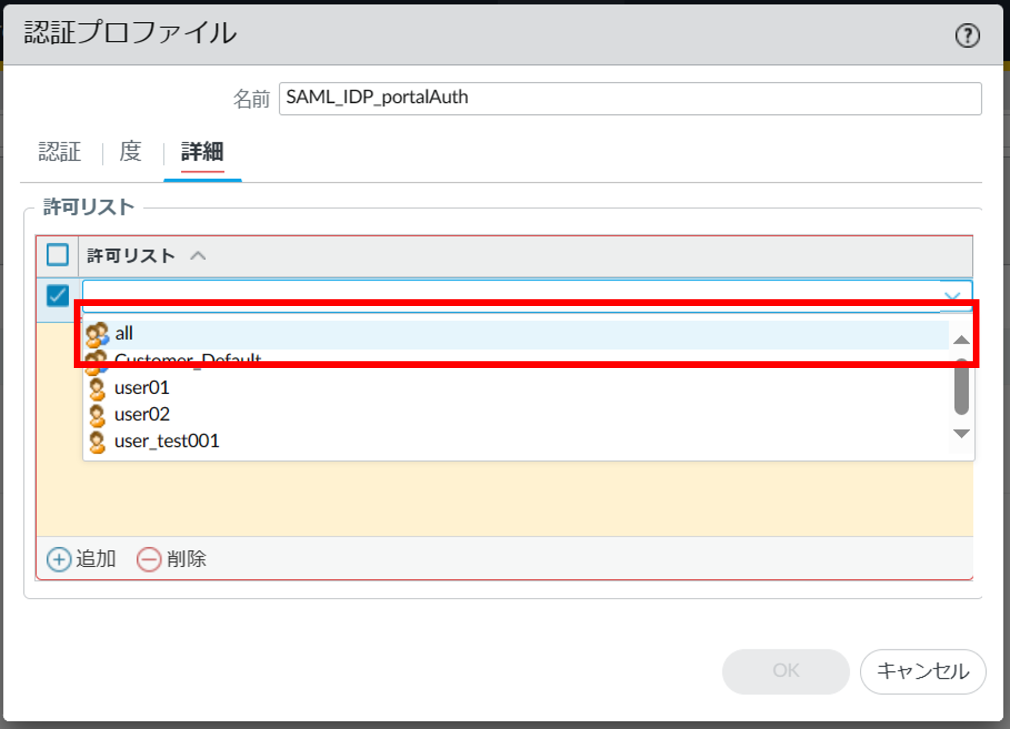Click the plus icon for 追加
This screenshot has width=1010, height=729.
click(x=59, y=559)
